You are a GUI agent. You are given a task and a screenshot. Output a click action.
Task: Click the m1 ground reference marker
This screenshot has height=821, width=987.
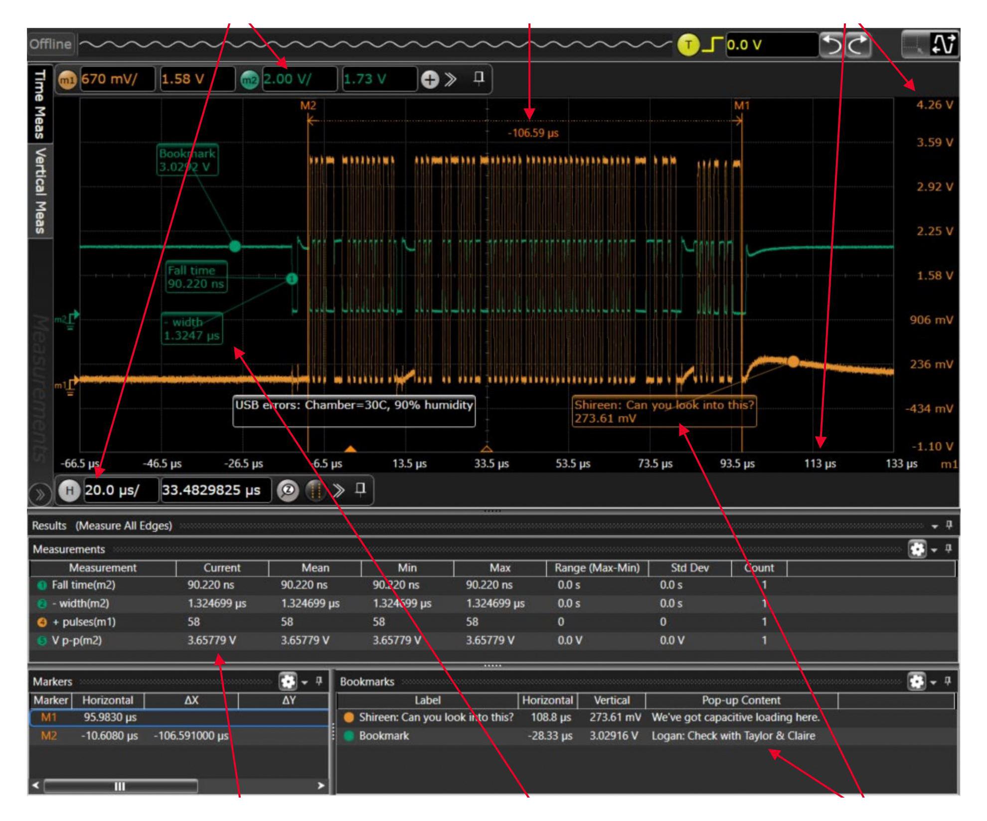[67, 386]
